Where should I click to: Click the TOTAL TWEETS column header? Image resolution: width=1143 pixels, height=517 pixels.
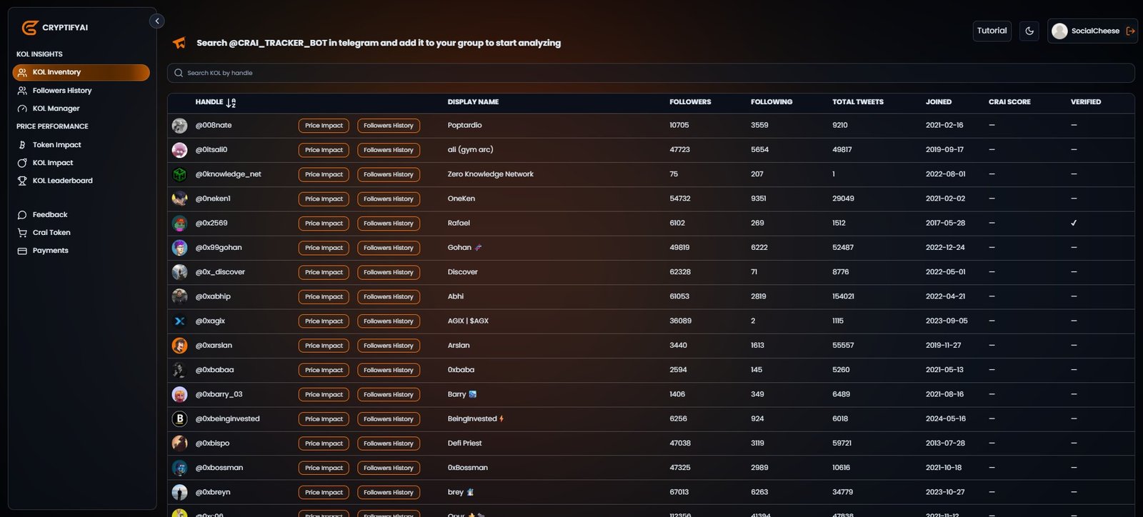(x=858, y=102)
